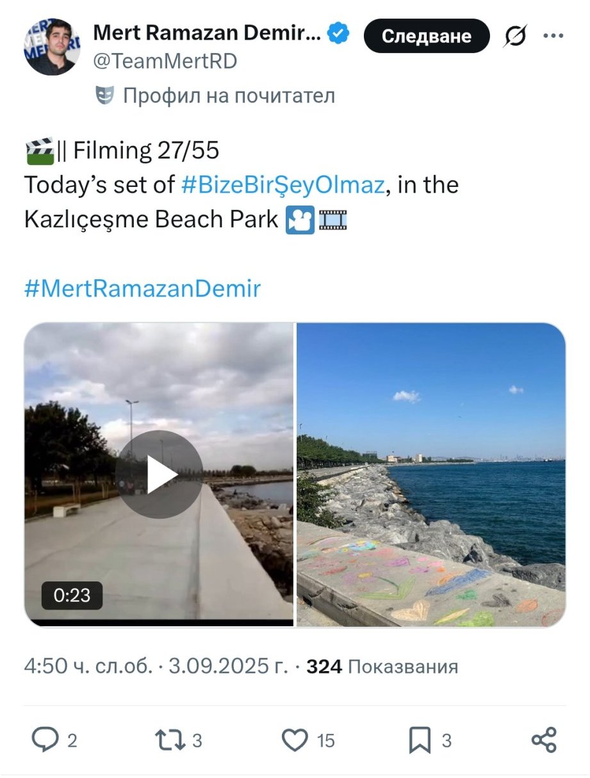
Task: Click the blue verified badge
Action: pyautogui.click(x=338, y=33)
